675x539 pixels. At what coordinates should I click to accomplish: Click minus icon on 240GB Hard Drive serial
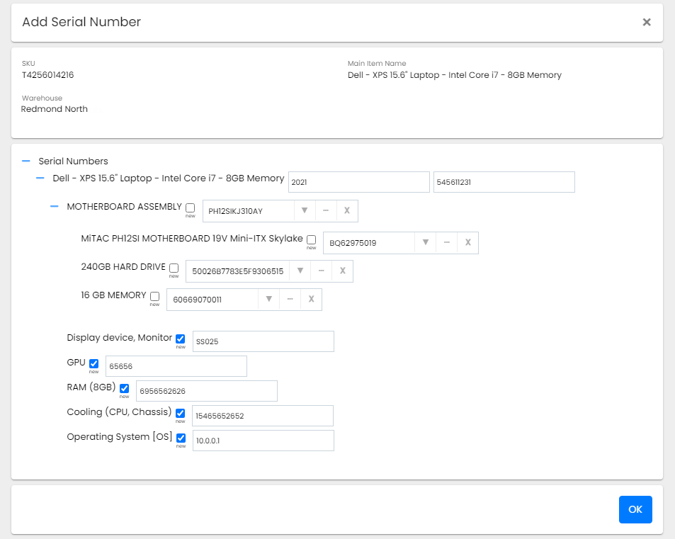pyautogui.click(x=321, y=271)
